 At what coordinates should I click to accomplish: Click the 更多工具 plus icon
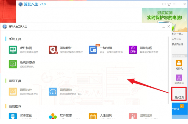point(179,92)
